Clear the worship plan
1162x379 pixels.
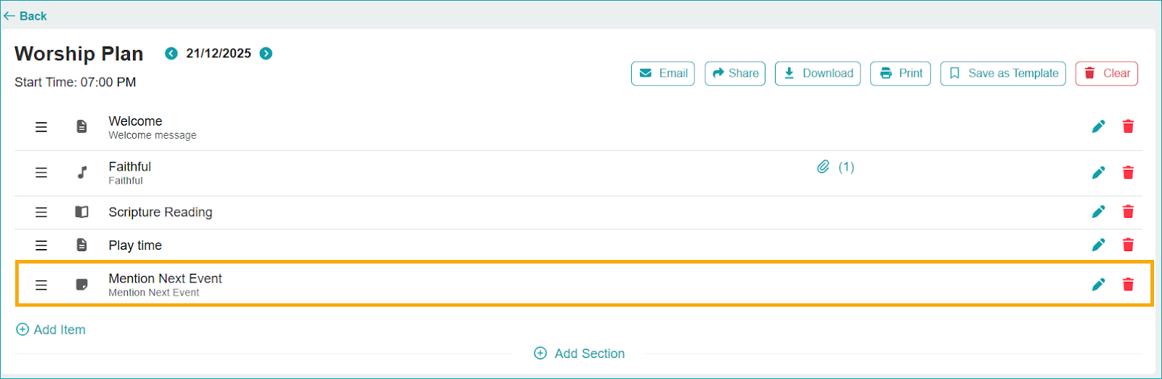(1107, 73)
